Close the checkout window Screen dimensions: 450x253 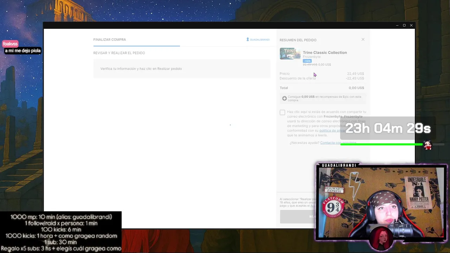pyautogui.click(x=411, y=25)
